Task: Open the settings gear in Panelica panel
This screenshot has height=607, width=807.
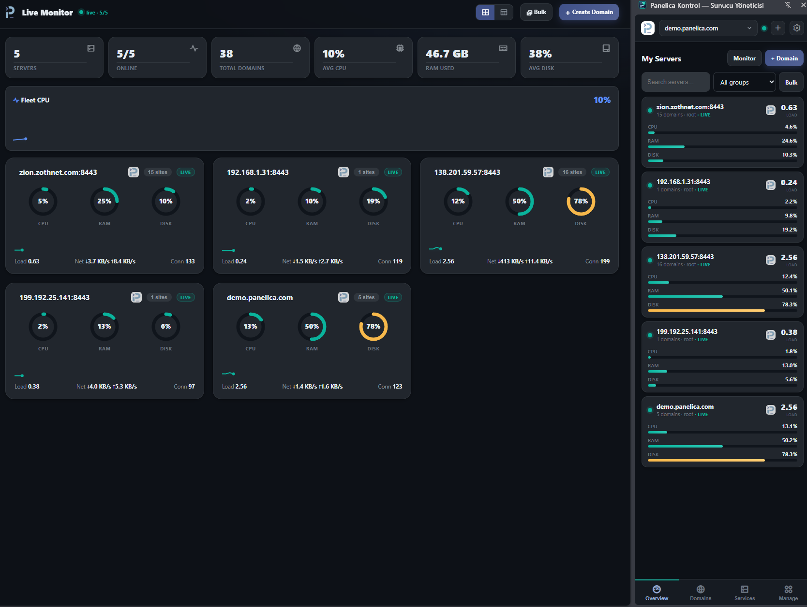Action: [x=797, y=28]
